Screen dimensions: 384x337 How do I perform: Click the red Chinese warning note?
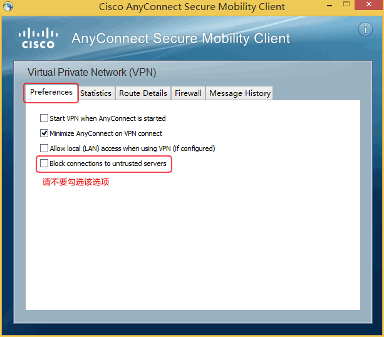[76, 182]
